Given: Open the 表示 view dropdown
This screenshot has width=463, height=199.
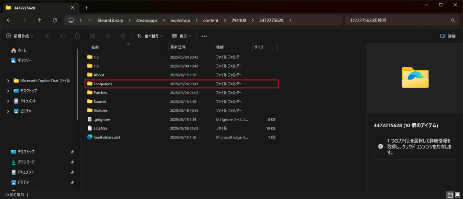Looking at the screenshot, I should [x=181, y=36].
